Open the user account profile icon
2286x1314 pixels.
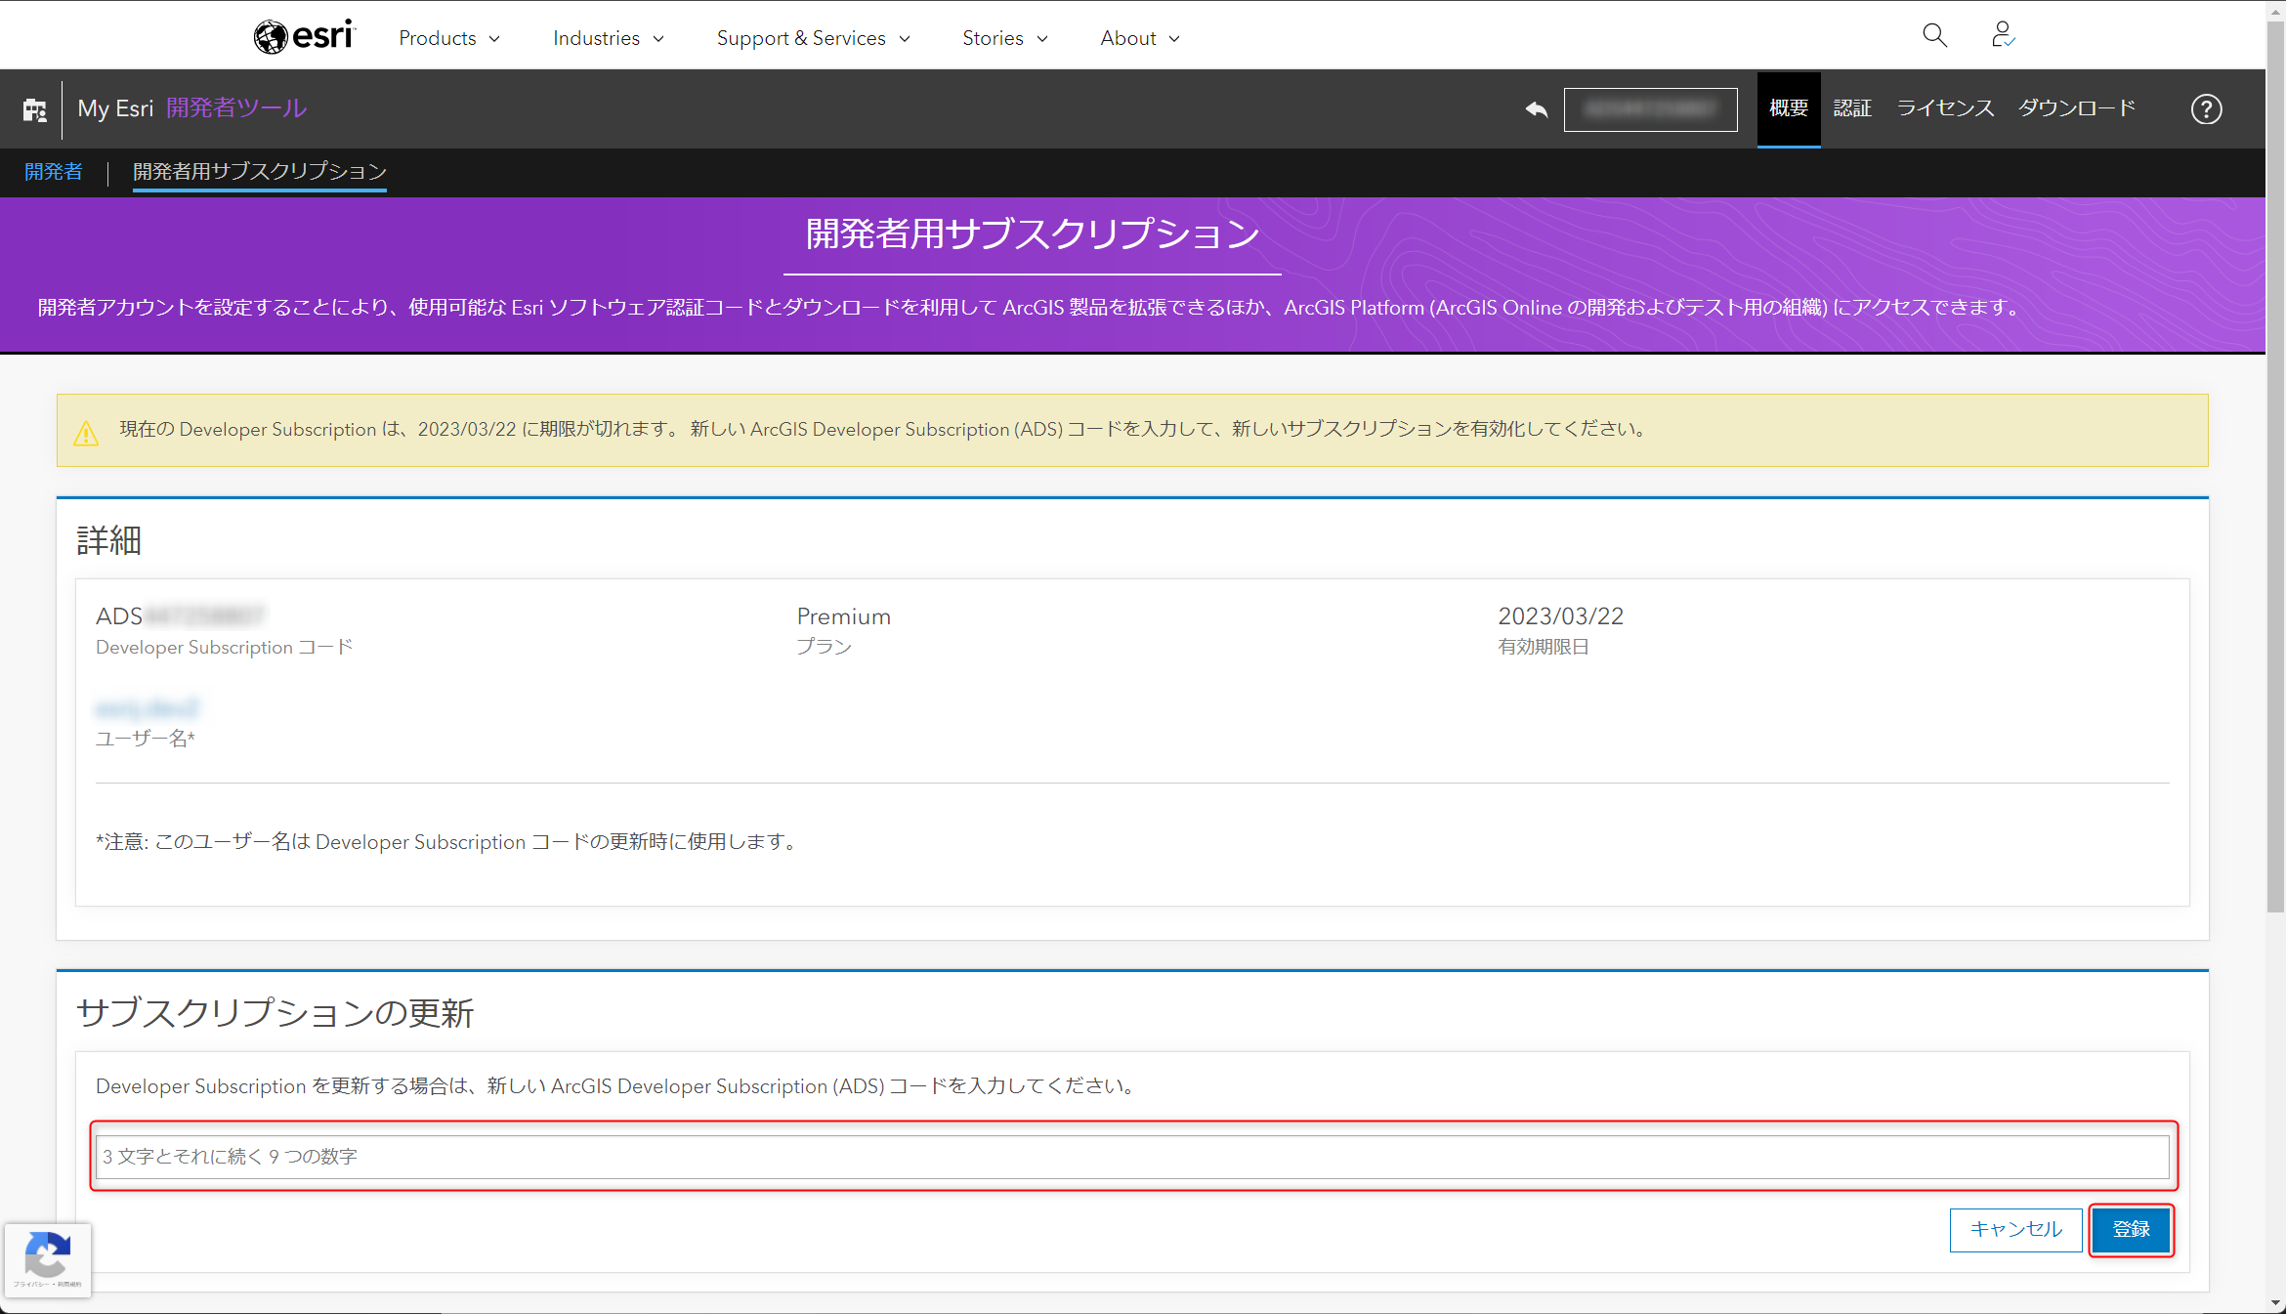pyautogui.click(x=2003, y=36)
